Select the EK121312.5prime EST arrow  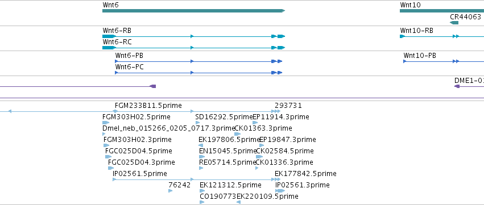[x=202, y=191]
